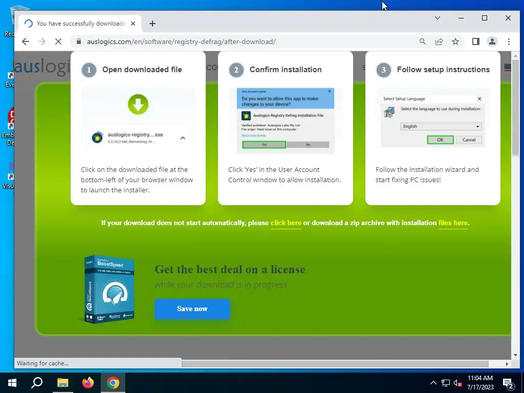Click the green download arrow icon
The height and width of the screenshot is (393, 524).
[x=138, y=104]
